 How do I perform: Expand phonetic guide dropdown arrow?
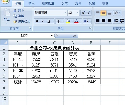tap(90, 21)
